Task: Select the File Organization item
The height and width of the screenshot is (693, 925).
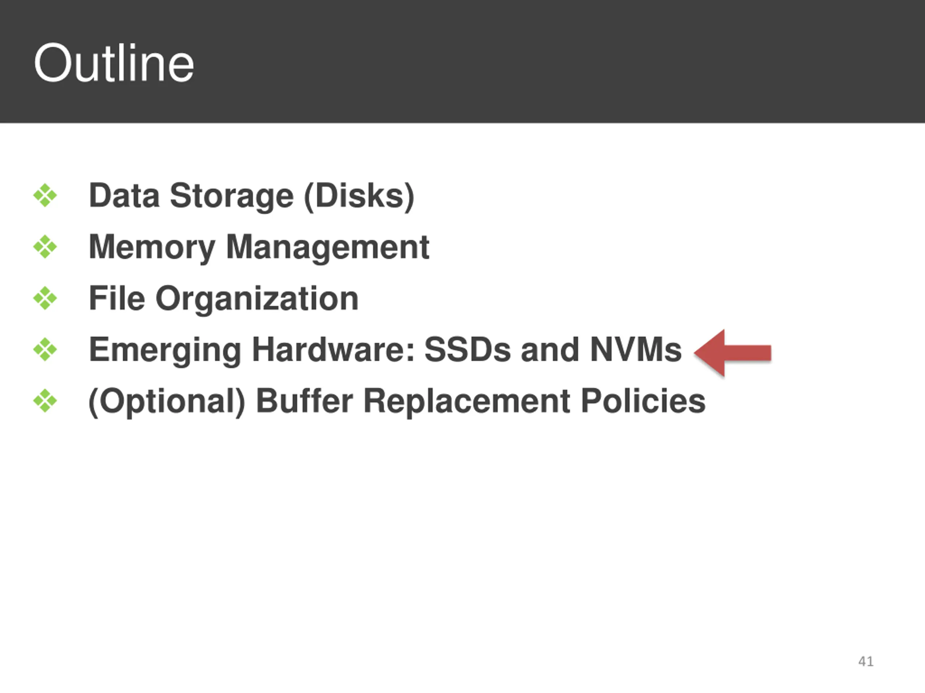Action: pyautogui.click(x=224, y=298)
